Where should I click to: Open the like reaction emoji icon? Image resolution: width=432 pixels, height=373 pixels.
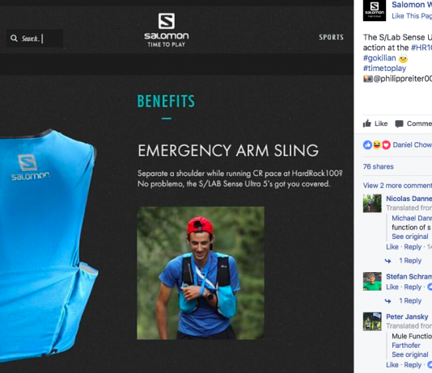(x=367, y=145)
